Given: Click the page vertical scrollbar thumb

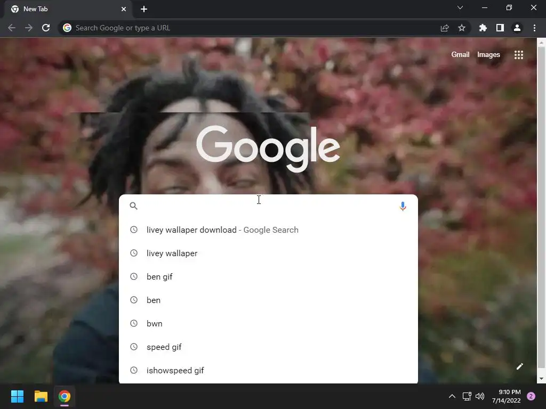Looking at the screenshot, I should (x=541, y=207).
